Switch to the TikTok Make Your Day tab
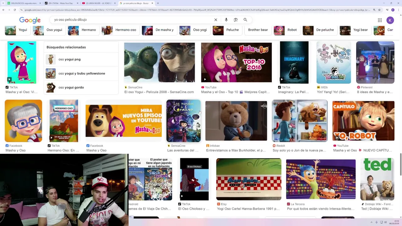The image size is (402, 226). point(61,3)
